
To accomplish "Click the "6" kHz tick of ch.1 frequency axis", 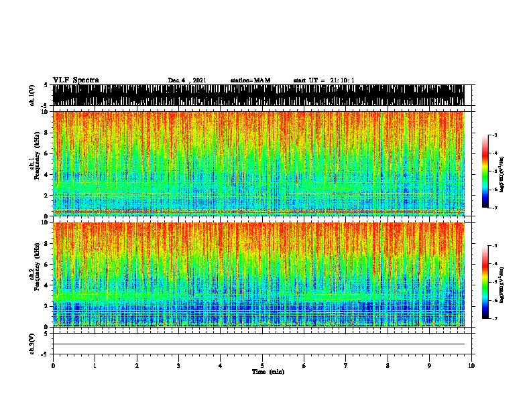I will coord(47,153).
